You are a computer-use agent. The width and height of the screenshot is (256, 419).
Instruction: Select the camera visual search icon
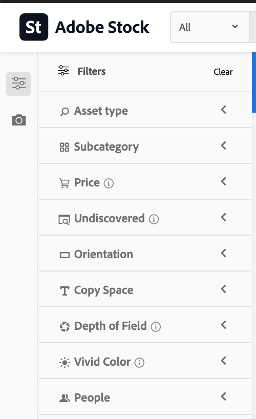click(x=19, y=120)
